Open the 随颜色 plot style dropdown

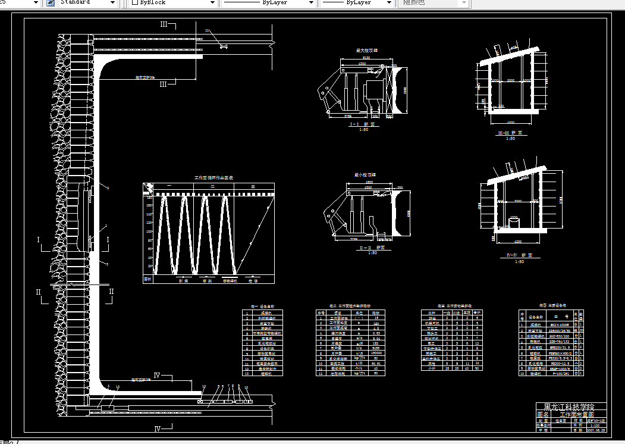[464, 3]
